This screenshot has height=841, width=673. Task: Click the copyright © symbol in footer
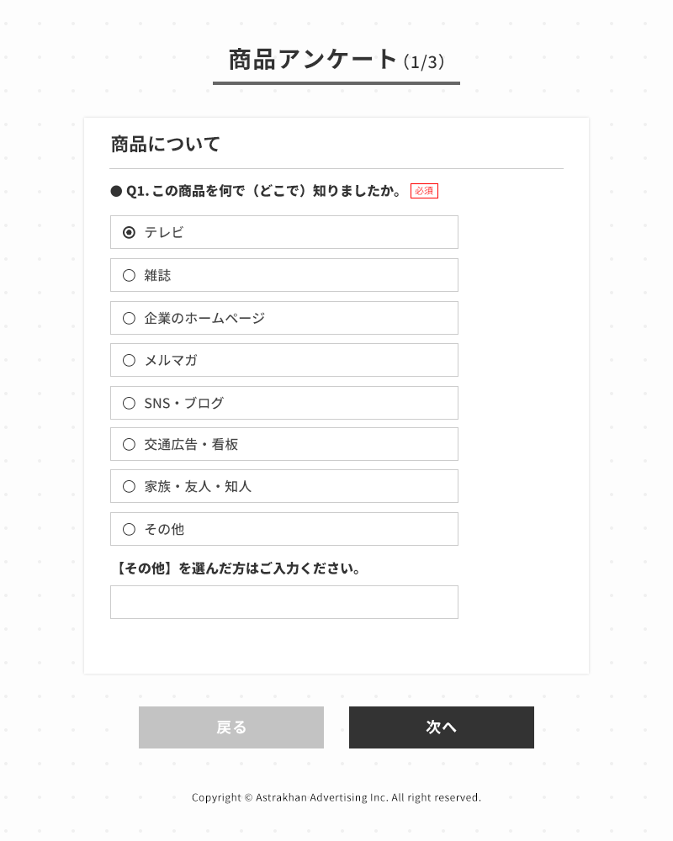248,797
